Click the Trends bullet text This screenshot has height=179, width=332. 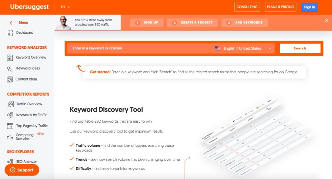[x=128, y=159]
